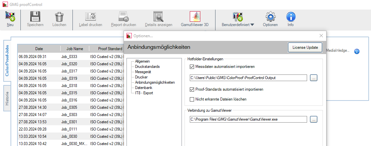This screenshot has width=371, height=146.
Task: Select the Job_0320 row
Action: pos(71,64)
